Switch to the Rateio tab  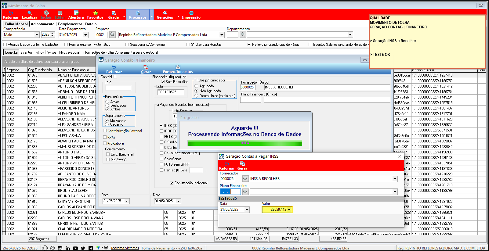click(x=91, y=24)
